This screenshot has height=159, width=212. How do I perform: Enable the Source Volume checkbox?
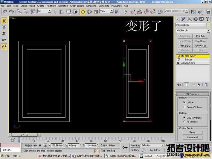pyautogui.click(x=184, y=107)
